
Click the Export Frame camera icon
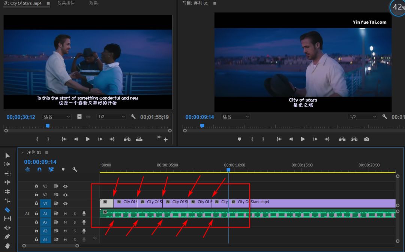[x=366, y=139]
